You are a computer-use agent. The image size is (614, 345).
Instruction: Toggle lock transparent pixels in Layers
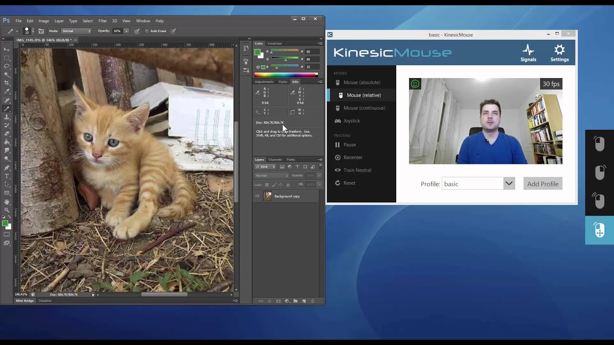click(267, 184)
